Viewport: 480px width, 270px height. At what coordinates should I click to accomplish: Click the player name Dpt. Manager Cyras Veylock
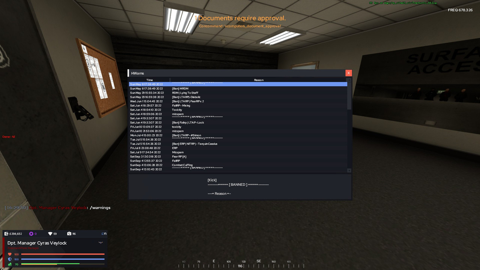[x=37, y=243]
